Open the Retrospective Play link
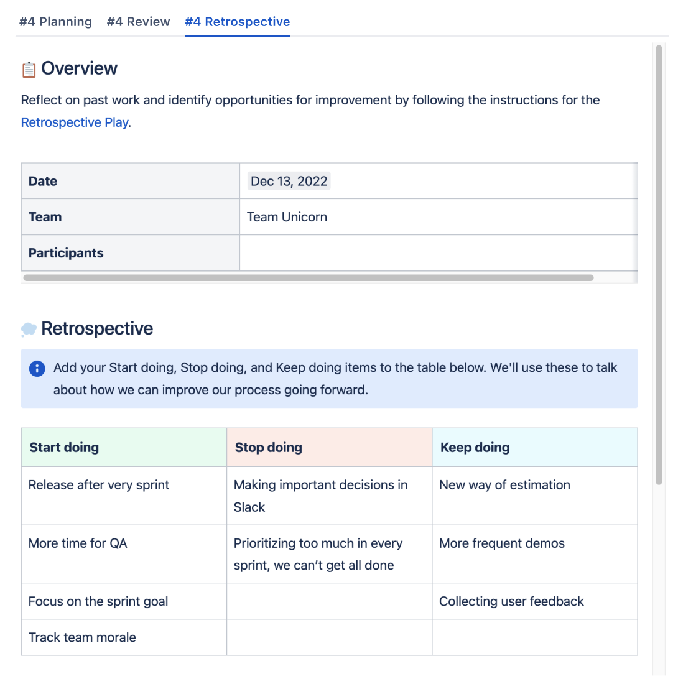The image size is (673, 684). coord(75,122)
